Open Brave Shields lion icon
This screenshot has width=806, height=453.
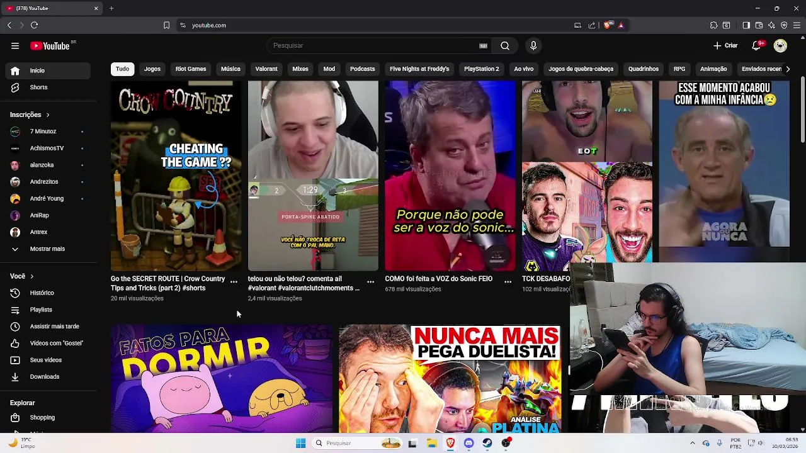(607, 25)
